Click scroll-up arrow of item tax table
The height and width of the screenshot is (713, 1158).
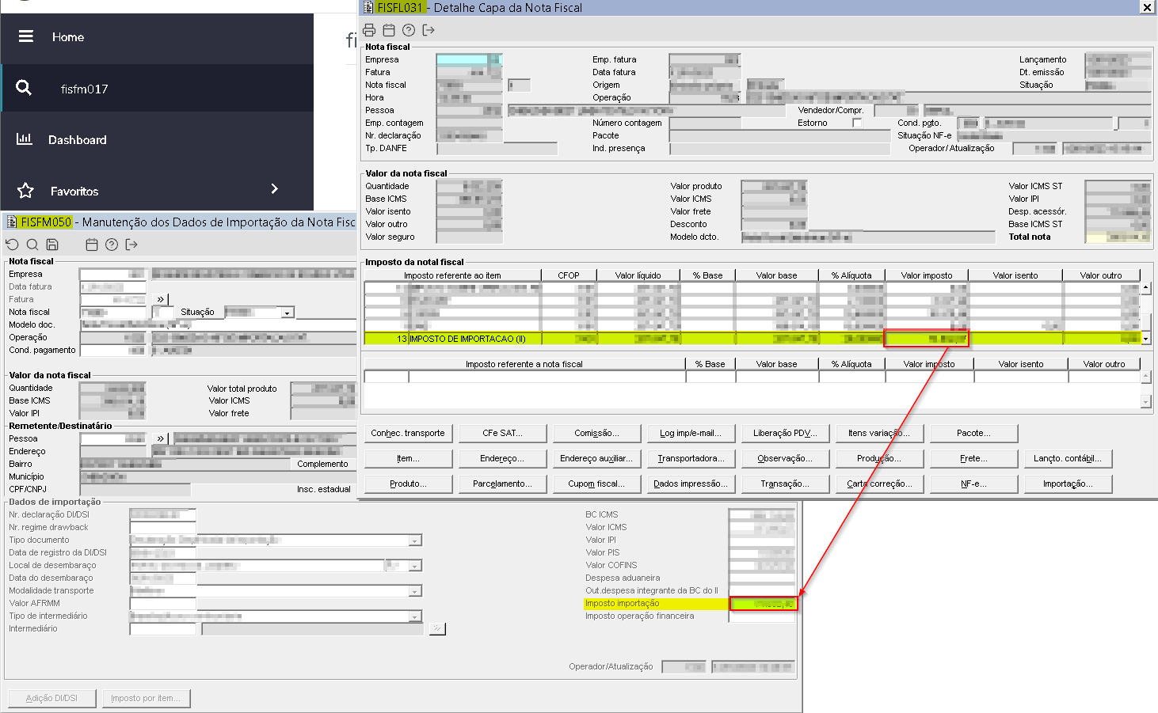click(x=1145, y=287)
